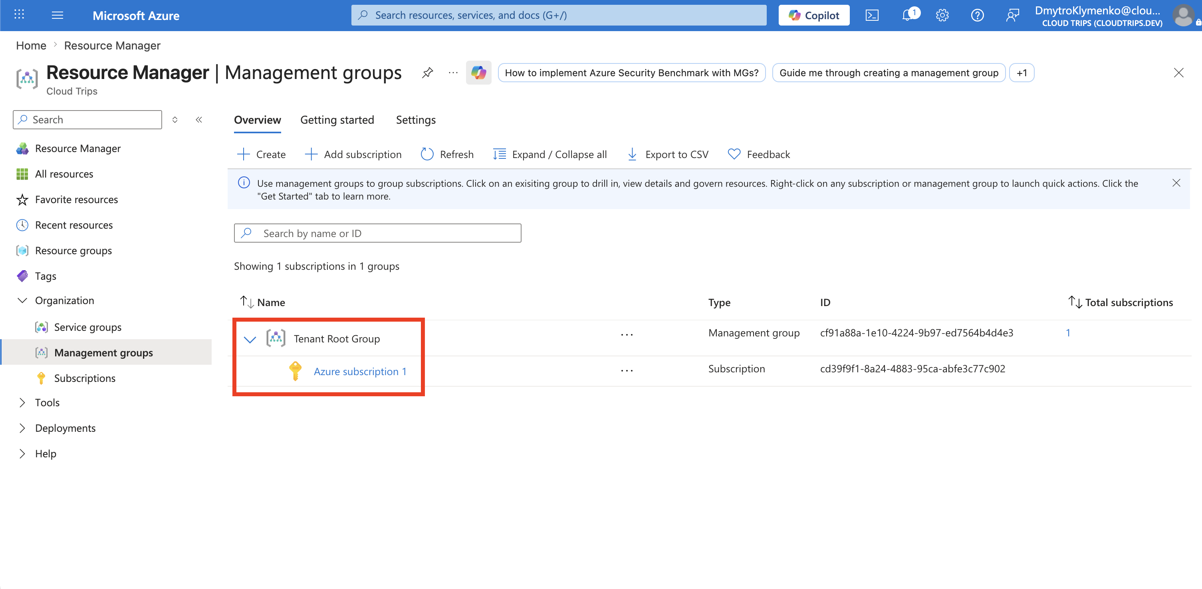Collapse the left navigation menu

199,120
